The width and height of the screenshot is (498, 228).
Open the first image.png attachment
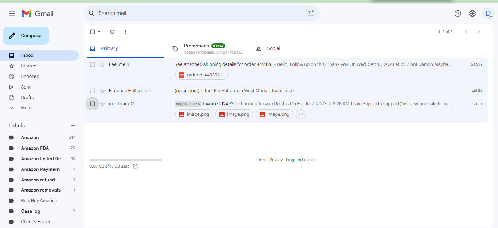[x=194, y=114]
